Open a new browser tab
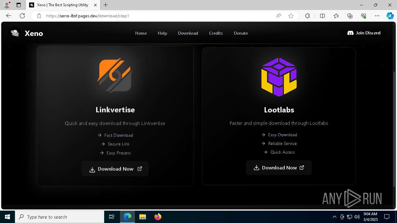This screenshot has height=223, width=397. [x=106, y=5]
